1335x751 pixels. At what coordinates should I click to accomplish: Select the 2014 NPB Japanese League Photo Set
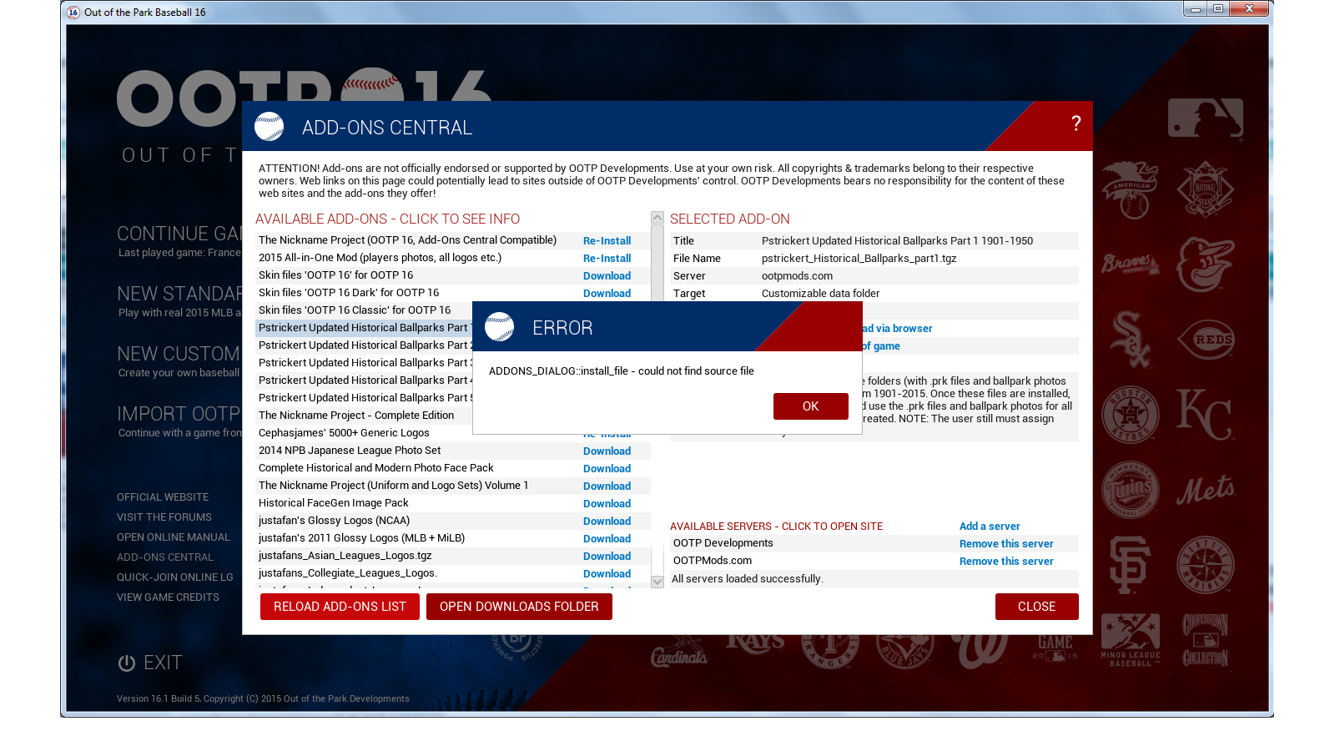tap(350, 451)
